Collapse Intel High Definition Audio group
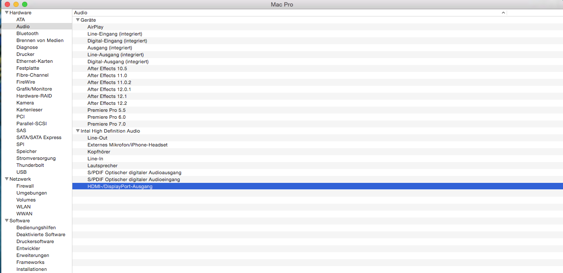 tap(78, 131)
